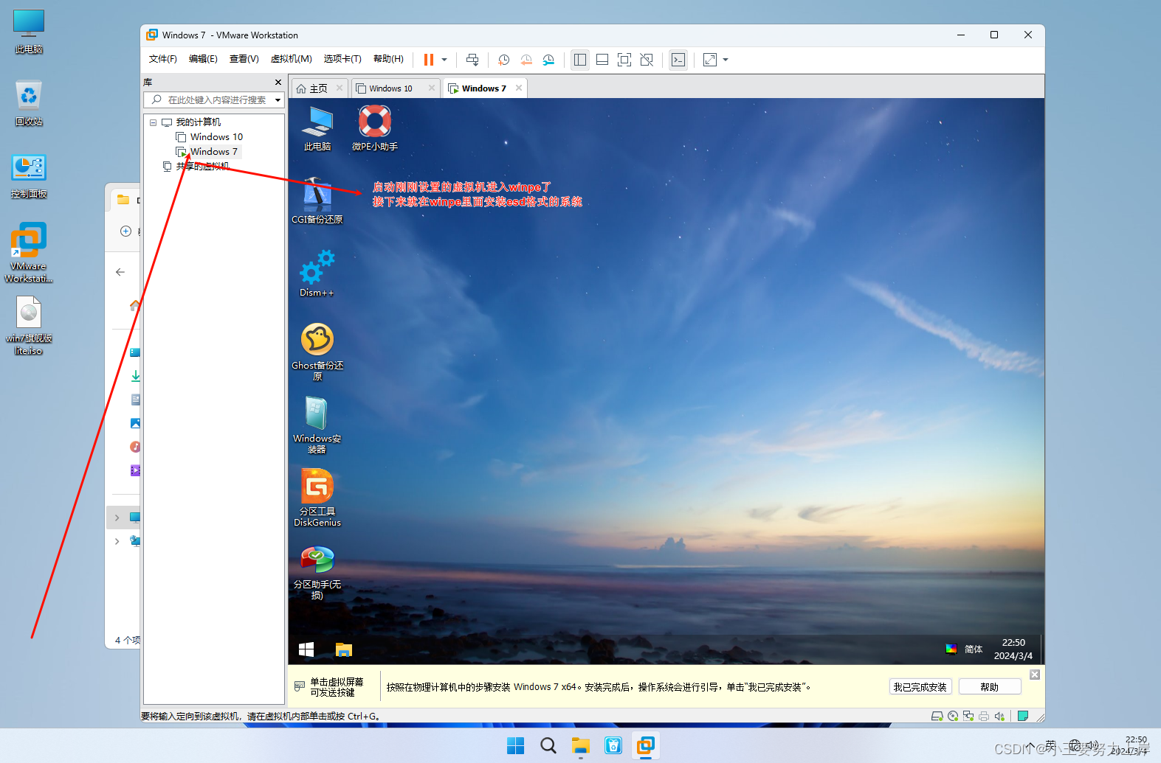1161x763 pixels.
Task: Open 此电脑 icon inside the WinPE guest
Action: coord(317,128)
